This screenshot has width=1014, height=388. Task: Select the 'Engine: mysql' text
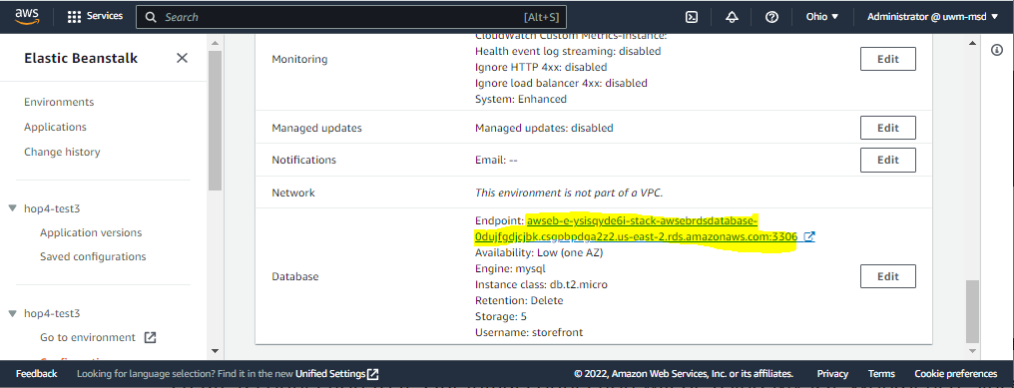click(x=510, y=268)
